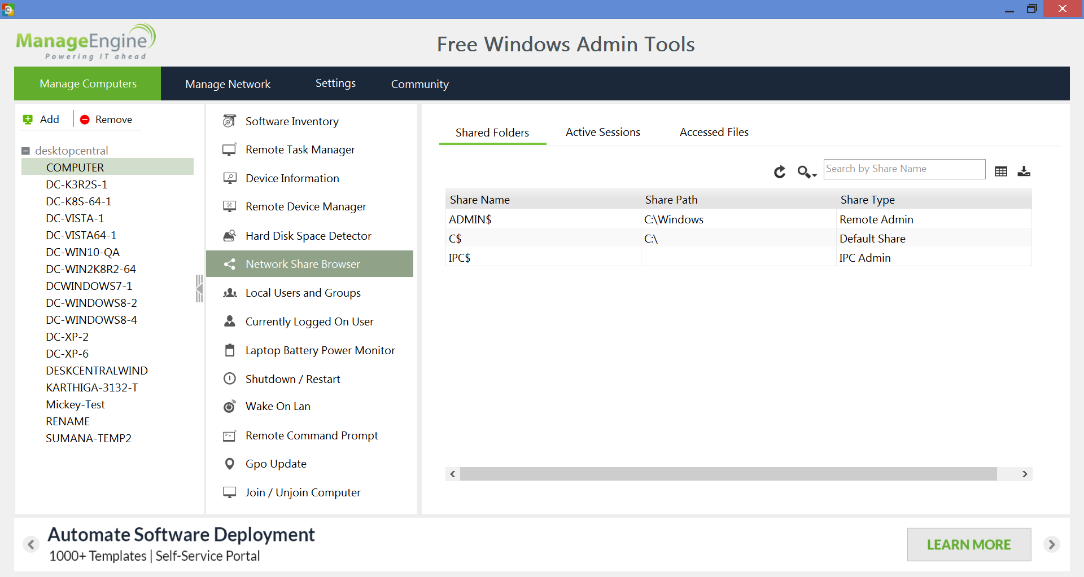Click into Search by Share Name field
The width and height of the screenshot is (1084, 577).
904,169
